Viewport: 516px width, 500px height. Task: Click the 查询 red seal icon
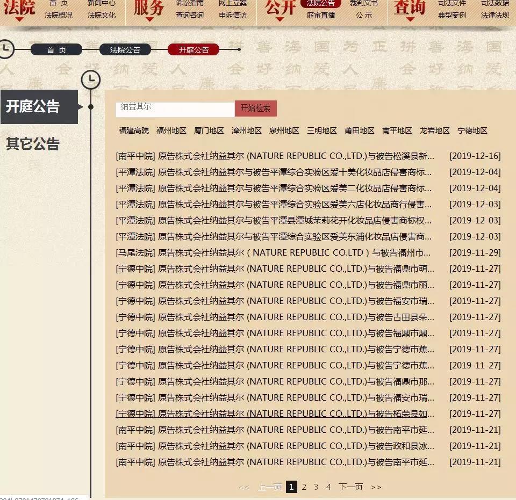click(x=410, y=8)
